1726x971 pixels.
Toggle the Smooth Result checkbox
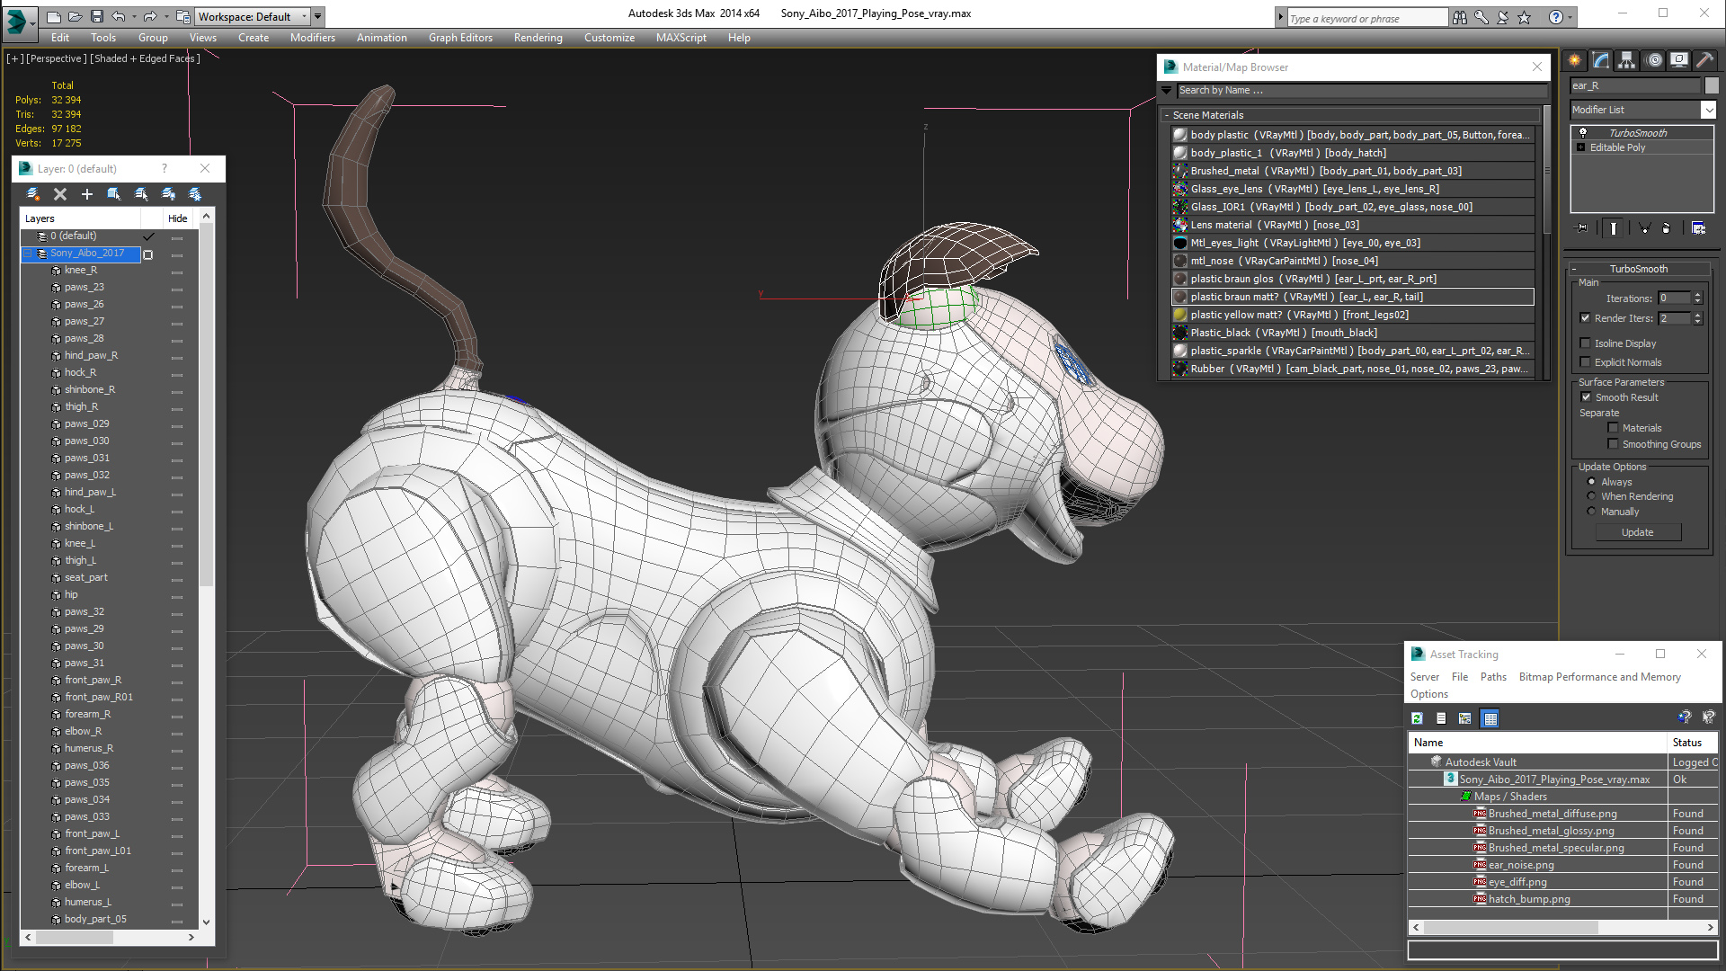pyautogui.click(x=1587, y=397)
